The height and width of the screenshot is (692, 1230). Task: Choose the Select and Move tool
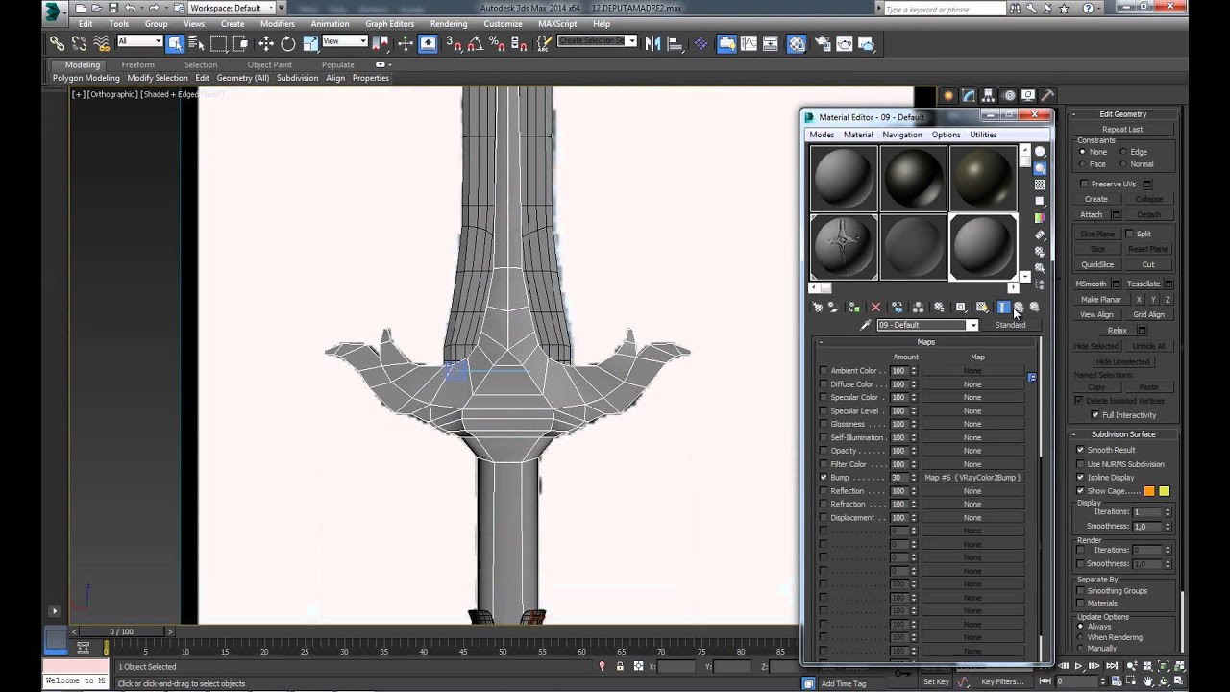tap(265, 43)
